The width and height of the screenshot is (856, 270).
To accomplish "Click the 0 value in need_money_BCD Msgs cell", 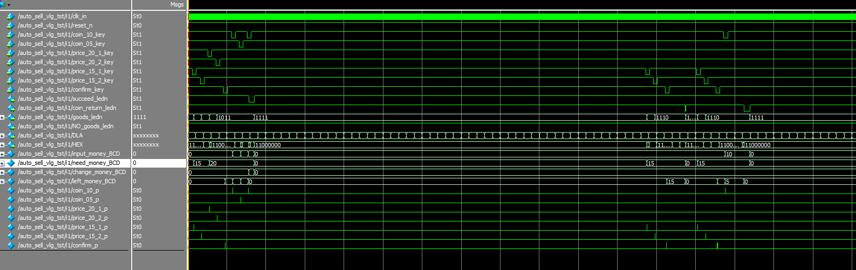I will pyautogui.click(x=134, y=163).
